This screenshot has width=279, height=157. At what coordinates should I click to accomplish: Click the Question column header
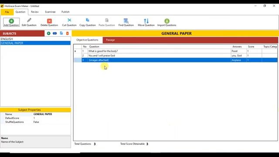tap(159, 47)
